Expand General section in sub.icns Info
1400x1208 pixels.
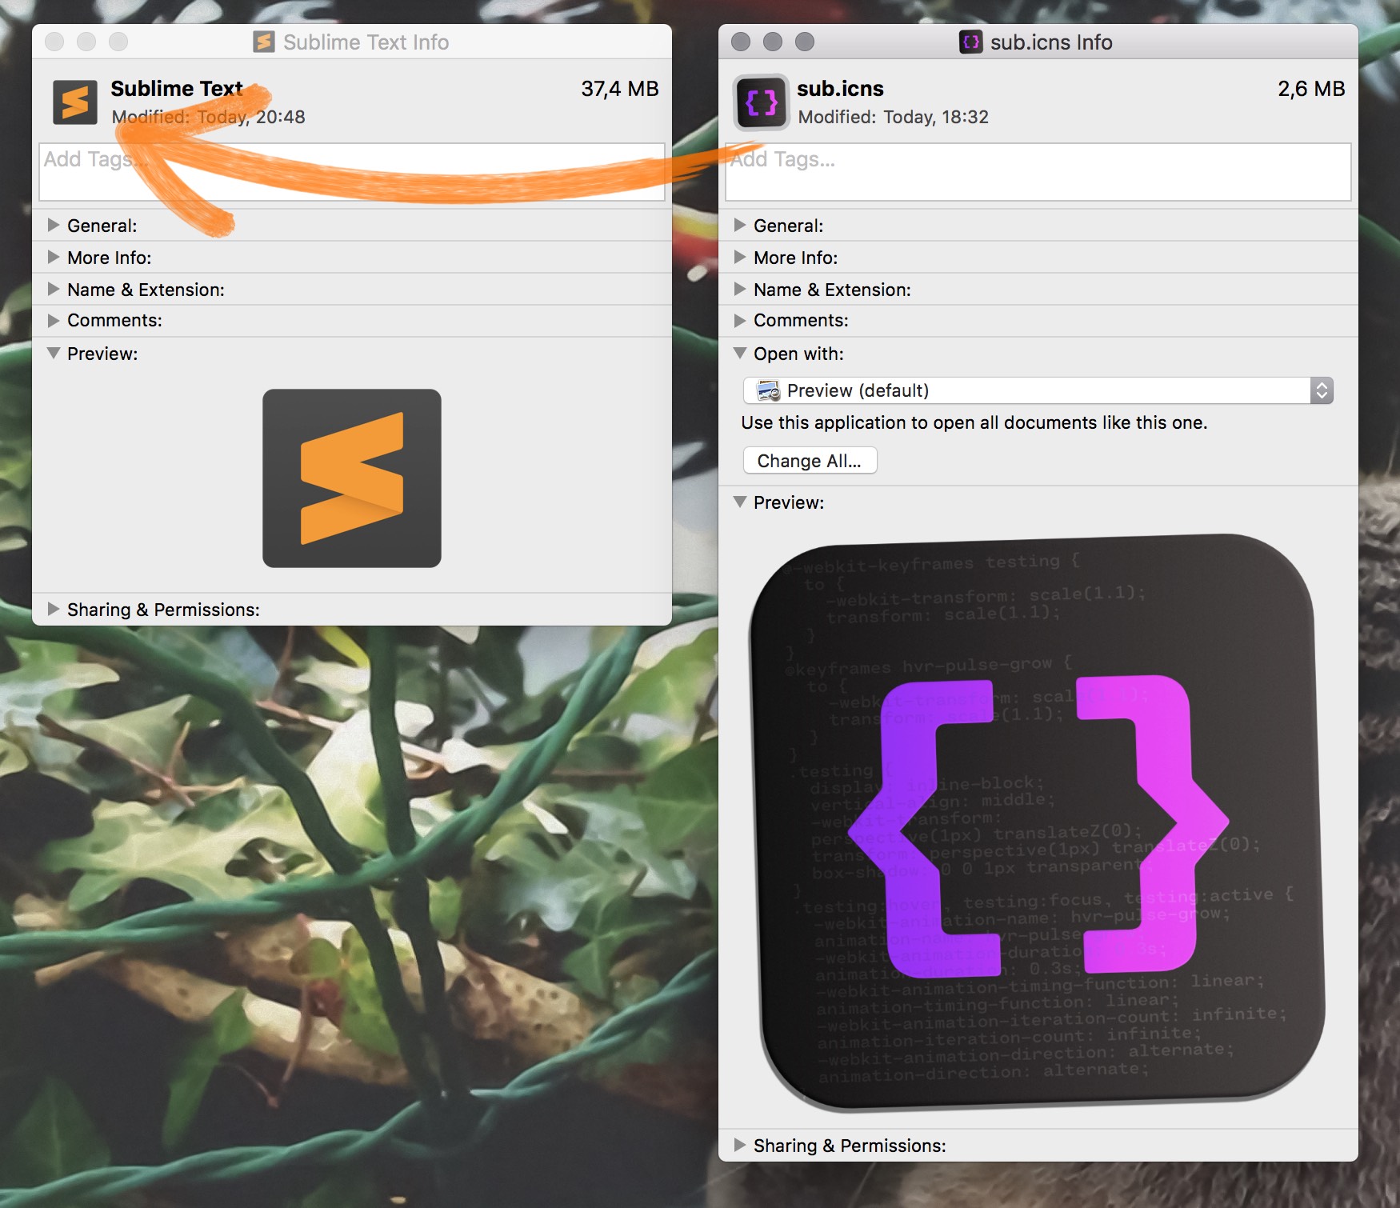pos(740,225)
